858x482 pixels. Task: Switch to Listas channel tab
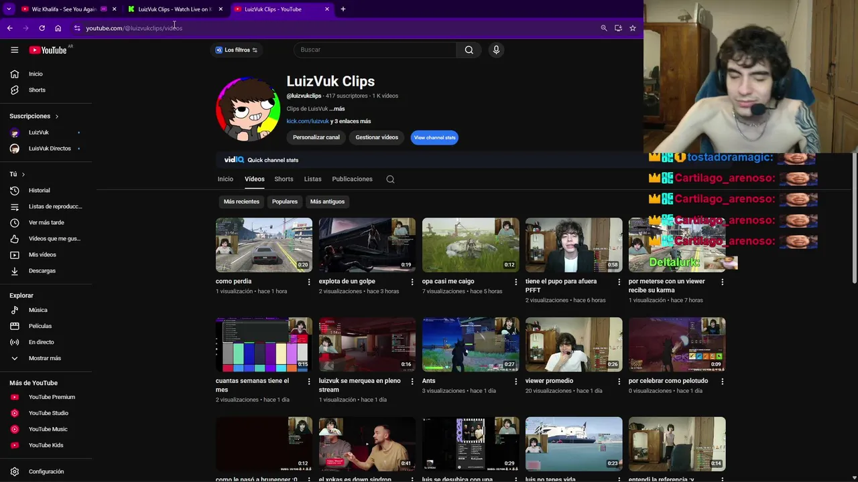[x=312, y=179]
